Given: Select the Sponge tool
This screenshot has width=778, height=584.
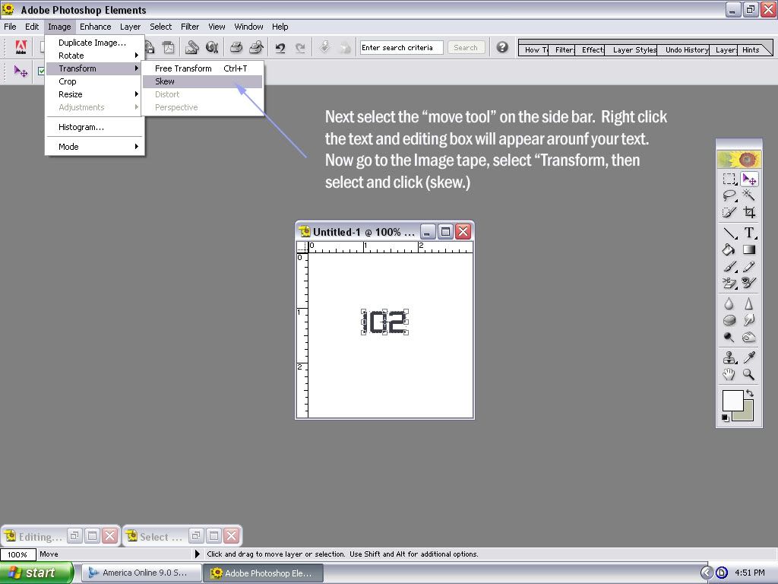Looking at the screenshot, I should pyautogui.click(x=729, y=320).
